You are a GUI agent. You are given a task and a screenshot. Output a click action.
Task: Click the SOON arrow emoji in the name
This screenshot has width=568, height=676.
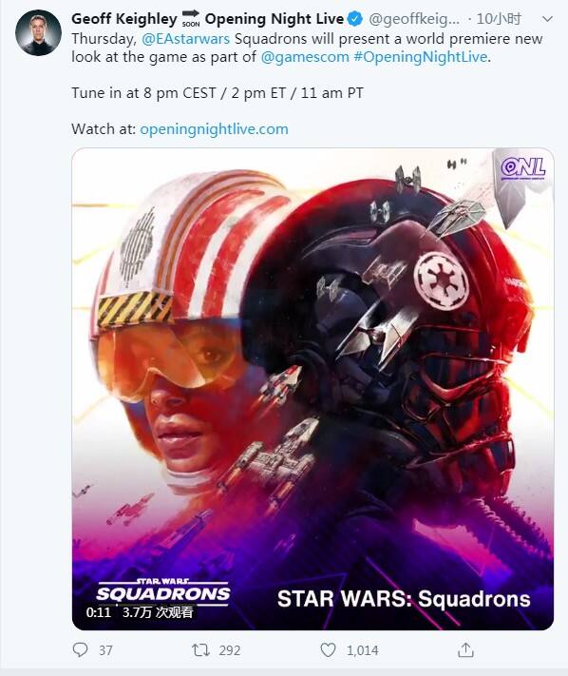(x=191, y=19)
